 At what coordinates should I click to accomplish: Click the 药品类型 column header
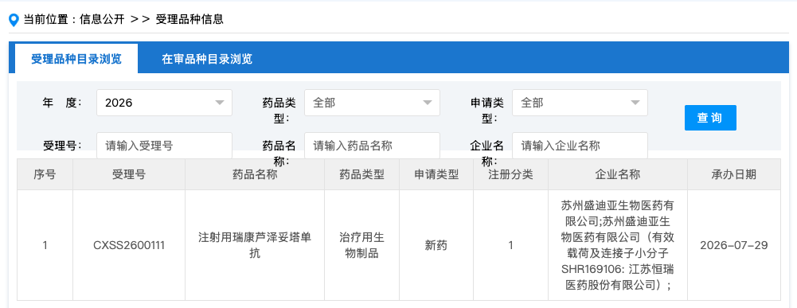click(362, 175)
